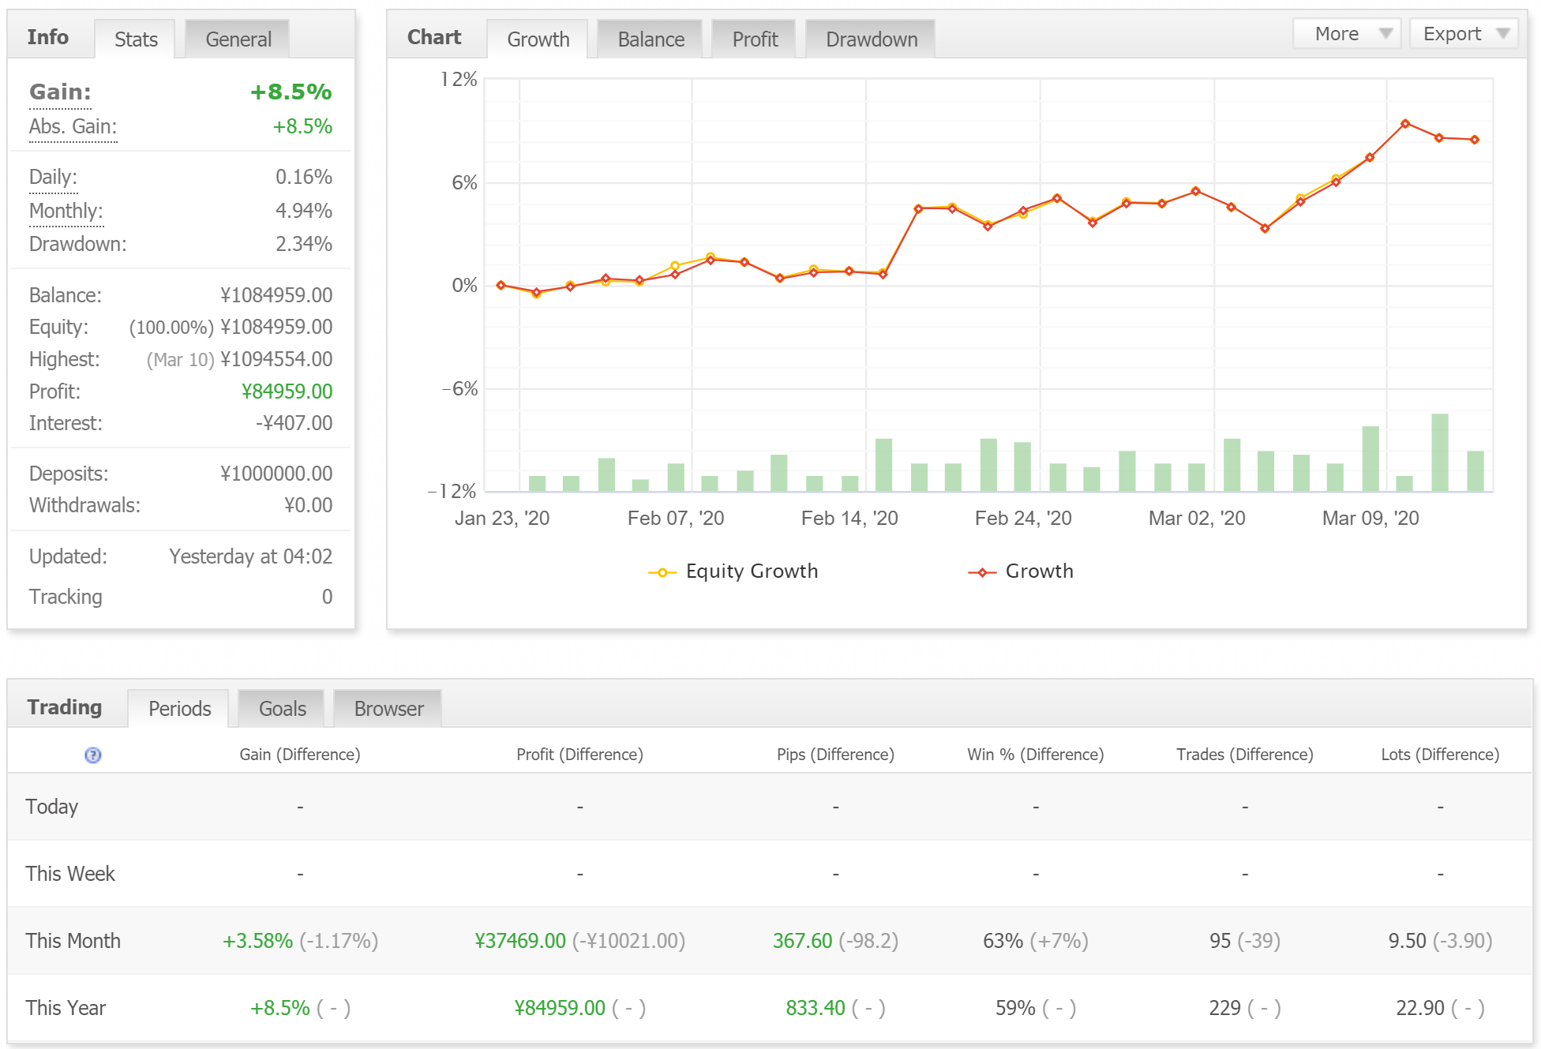Click the tallest green volume bar
The image size is (1541, 1049).
click(x=1440, y=452)
